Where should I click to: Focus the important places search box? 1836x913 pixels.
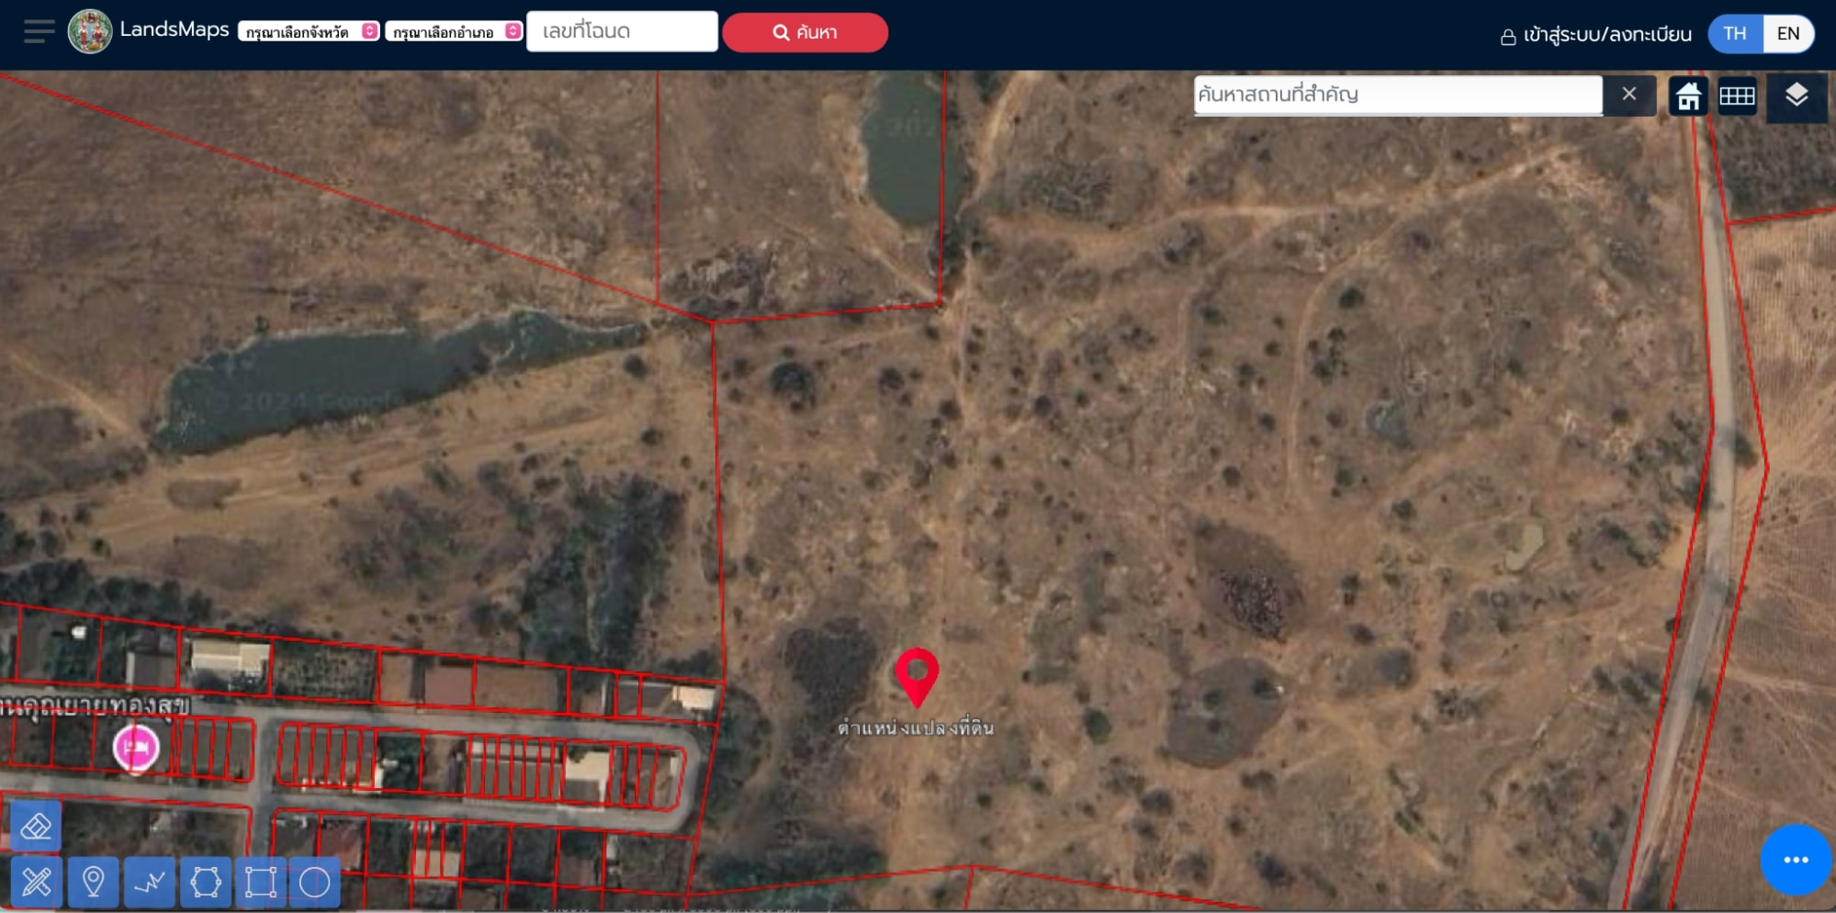[1397, 95]
